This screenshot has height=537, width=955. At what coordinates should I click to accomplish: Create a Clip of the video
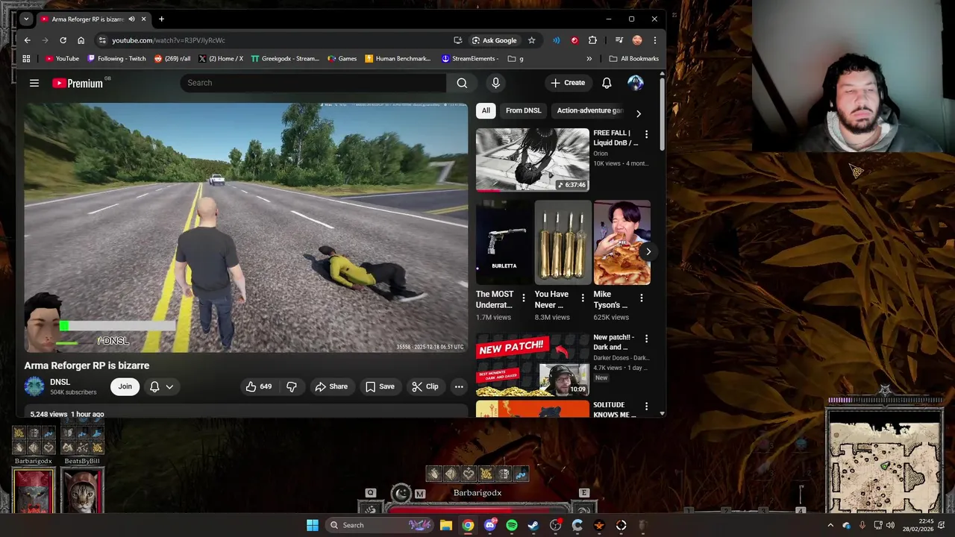click(425, 386)
